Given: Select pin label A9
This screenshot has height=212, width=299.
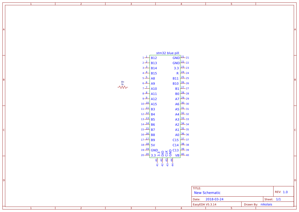Looking at the screenshot, I should [x=153, y=84].
